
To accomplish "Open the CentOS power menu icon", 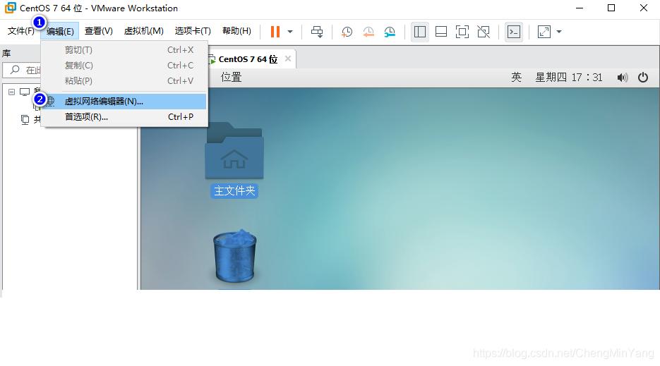I will (643, 78).
